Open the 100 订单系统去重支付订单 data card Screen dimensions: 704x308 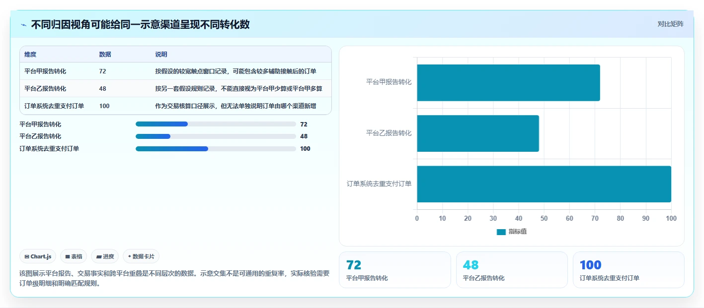[628, 270]
